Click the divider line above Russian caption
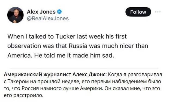This screenshot has width=169, height=103. pos(84,68)
